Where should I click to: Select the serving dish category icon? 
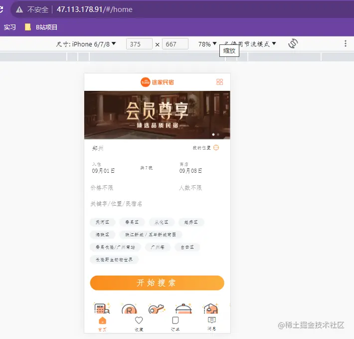[x=183, y=309]
